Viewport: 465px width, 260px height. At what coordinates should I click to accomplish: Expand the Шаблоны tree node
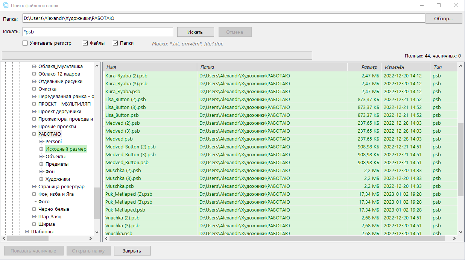[x=27, y=232]
